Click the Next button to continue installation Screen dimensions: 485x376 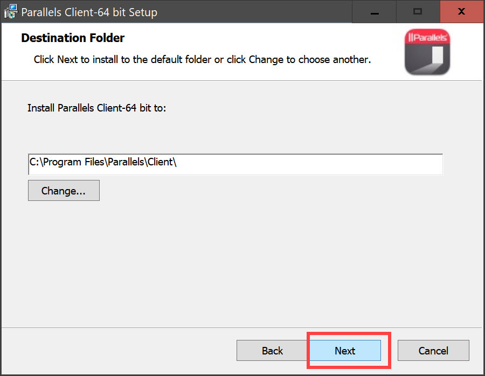(x=344, y=351)
